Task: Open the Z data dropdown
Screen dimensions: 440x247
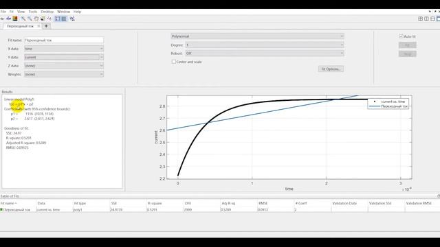Action: tap(64, 66)
